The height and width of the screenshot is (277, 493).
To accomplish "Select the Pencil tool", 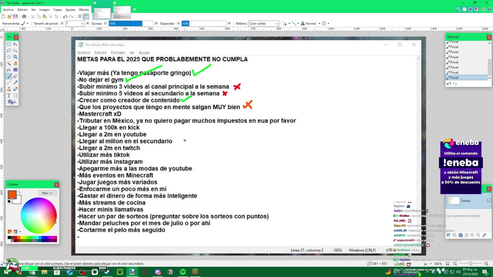I will (9, 83).
